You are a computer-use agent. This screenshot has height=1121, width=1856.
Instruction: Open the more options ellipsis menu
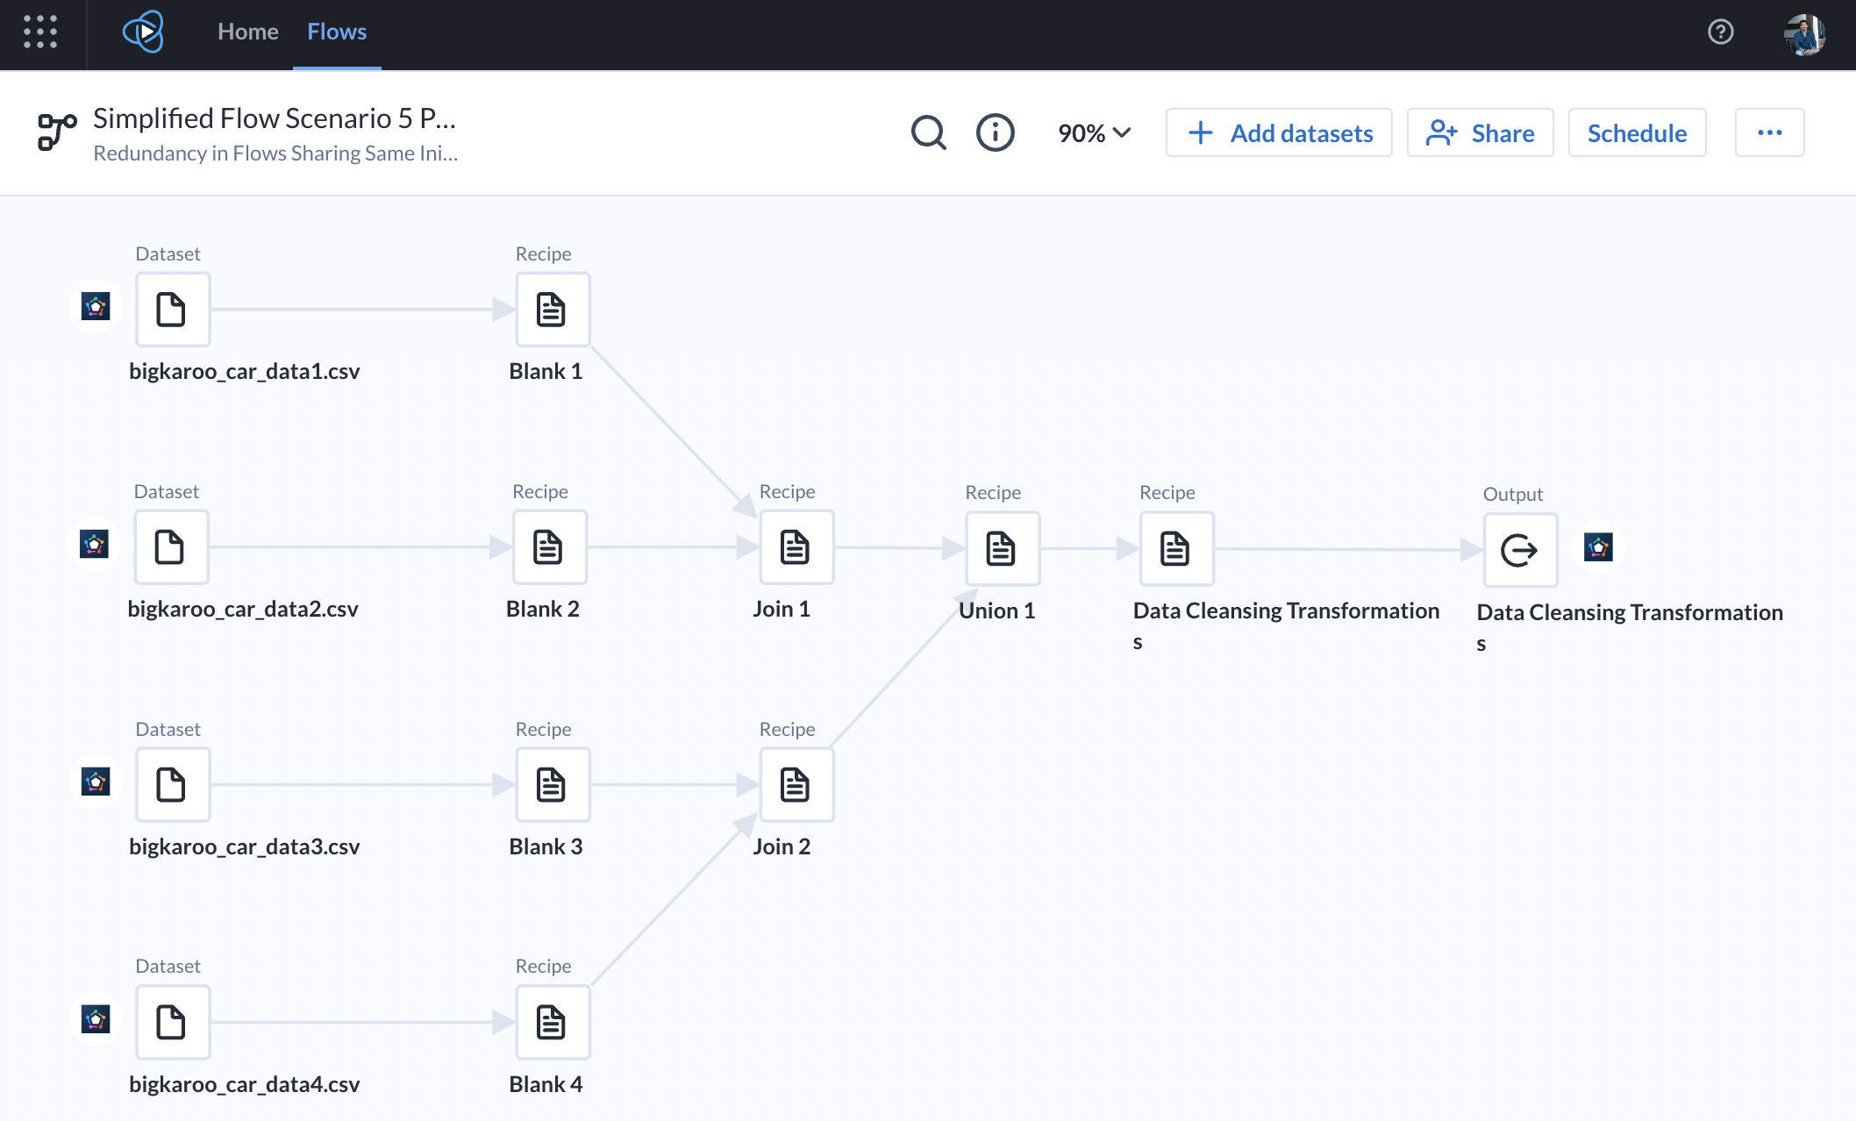1769,132
